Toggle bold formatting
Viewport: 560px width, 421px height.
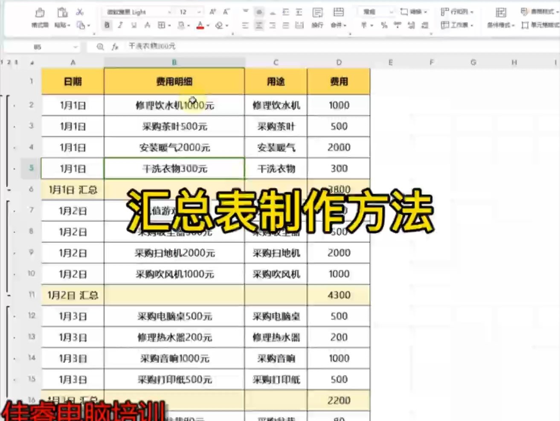point(107,26)
